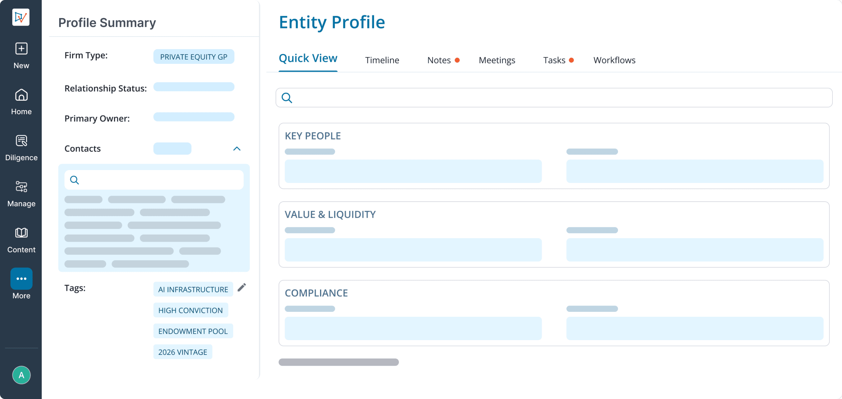Switch to the Timeline tab
This screenshot has height=399, width=842.
(x=382, y=60)
